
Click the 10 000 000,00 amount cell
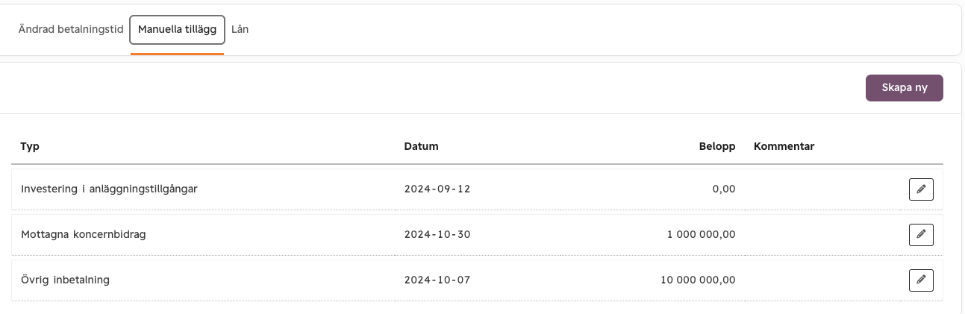tap(699, 280)
